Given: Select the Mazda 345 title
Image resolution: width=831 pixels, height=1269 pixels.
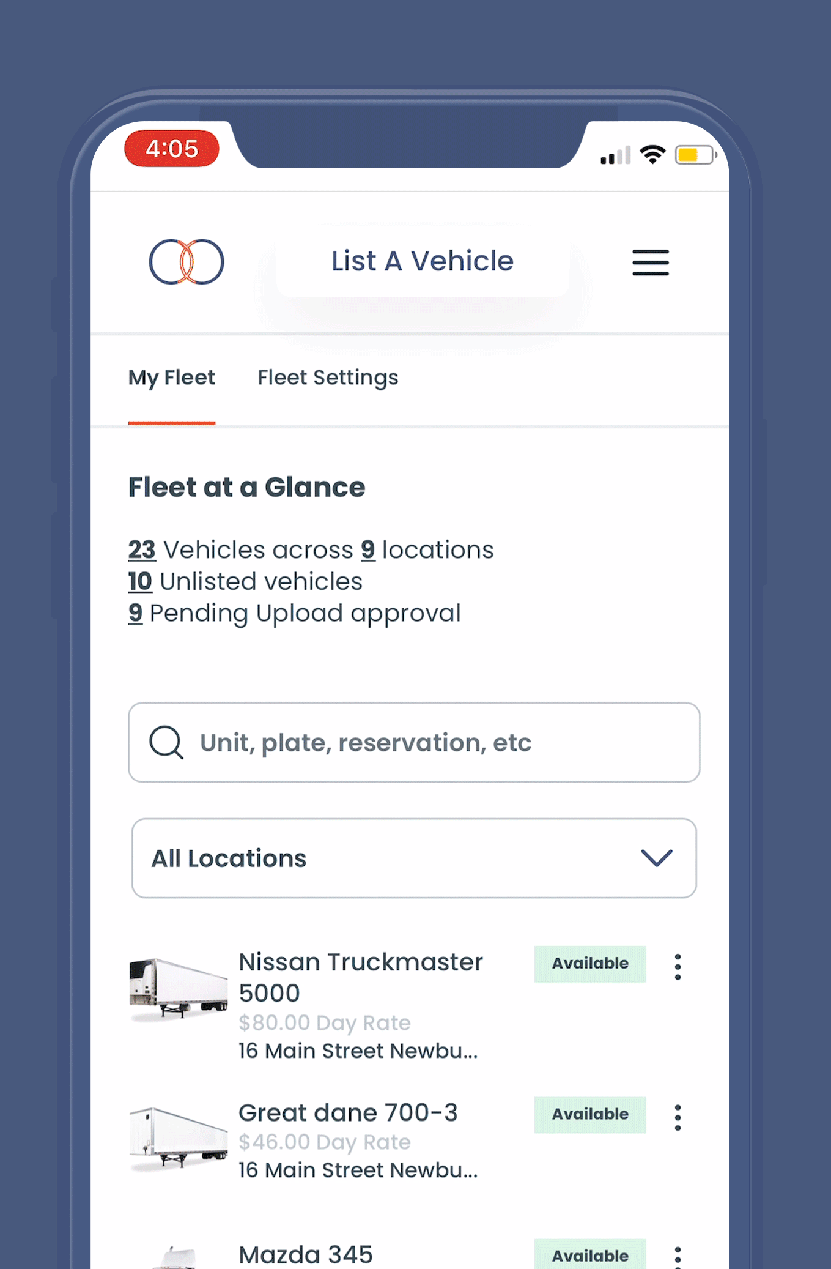Looking at the screenshot, I should pos(306,1254).
